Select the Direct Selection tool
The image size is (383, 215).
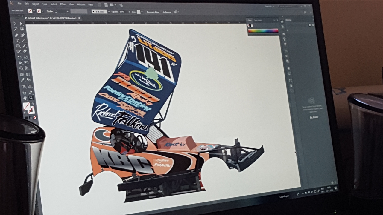(x=21, y=23)
